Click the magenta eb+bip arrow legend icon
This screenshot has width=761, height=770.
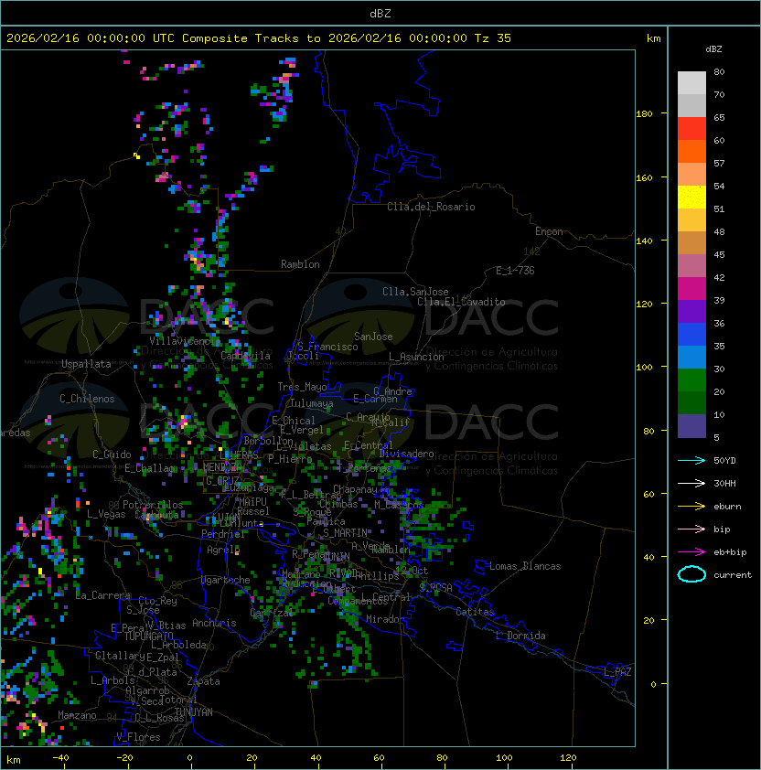point(691,552)
